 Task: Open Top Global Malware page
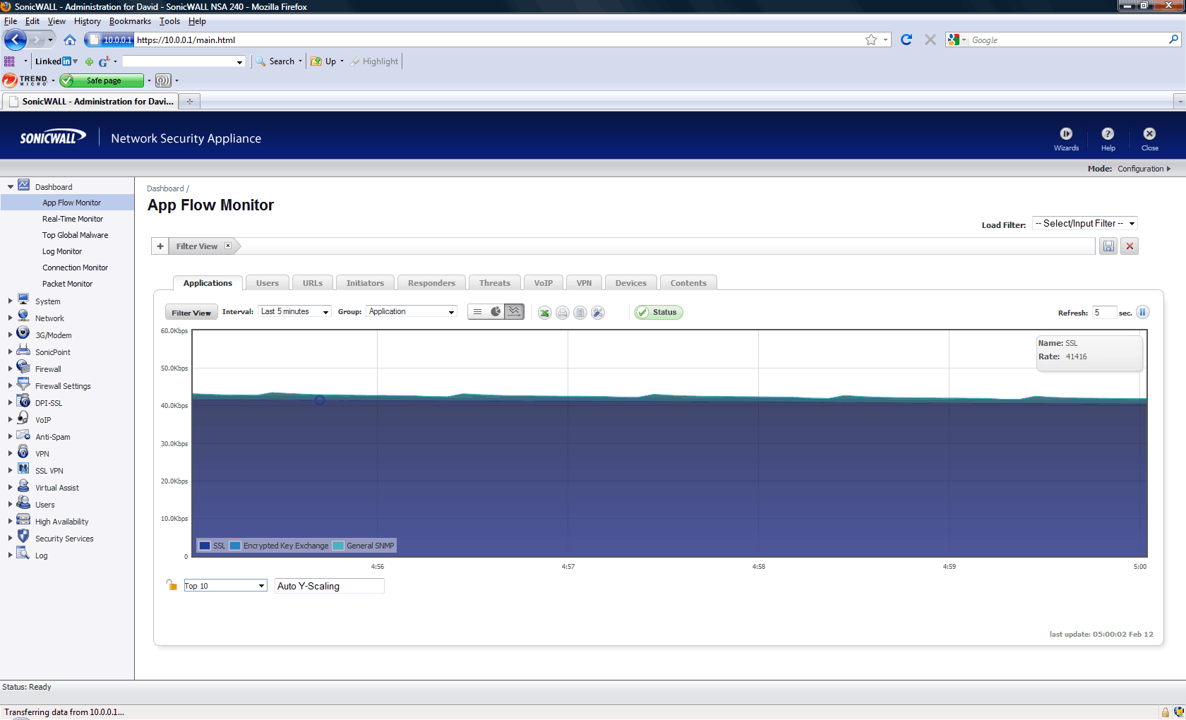76,235
